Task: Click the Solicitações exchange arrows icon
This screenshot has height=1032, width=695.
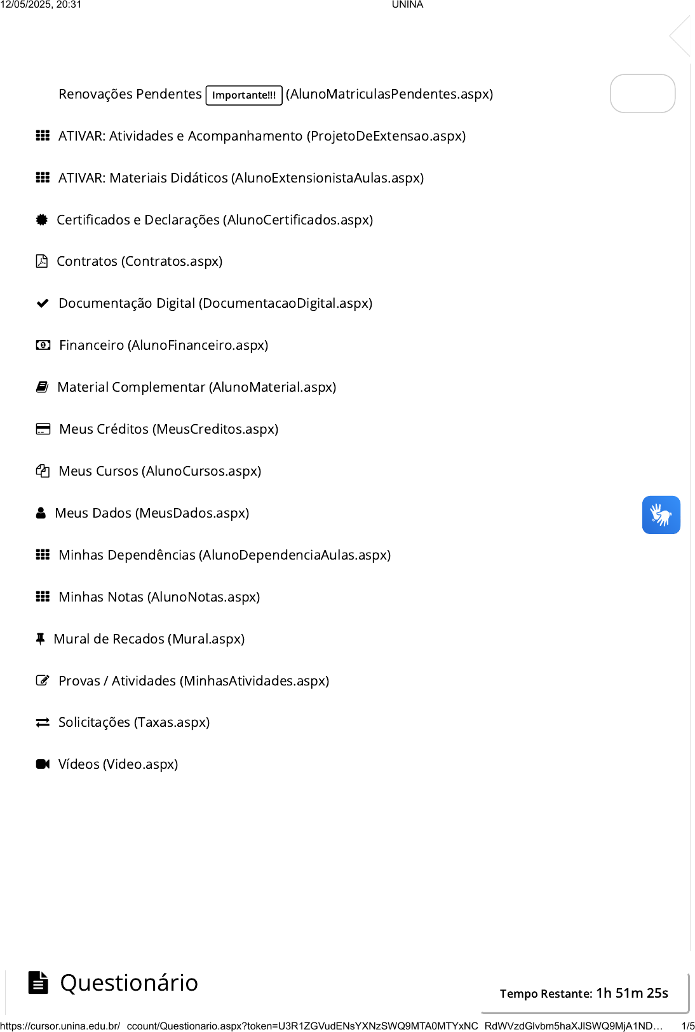Action: (43, 722)
